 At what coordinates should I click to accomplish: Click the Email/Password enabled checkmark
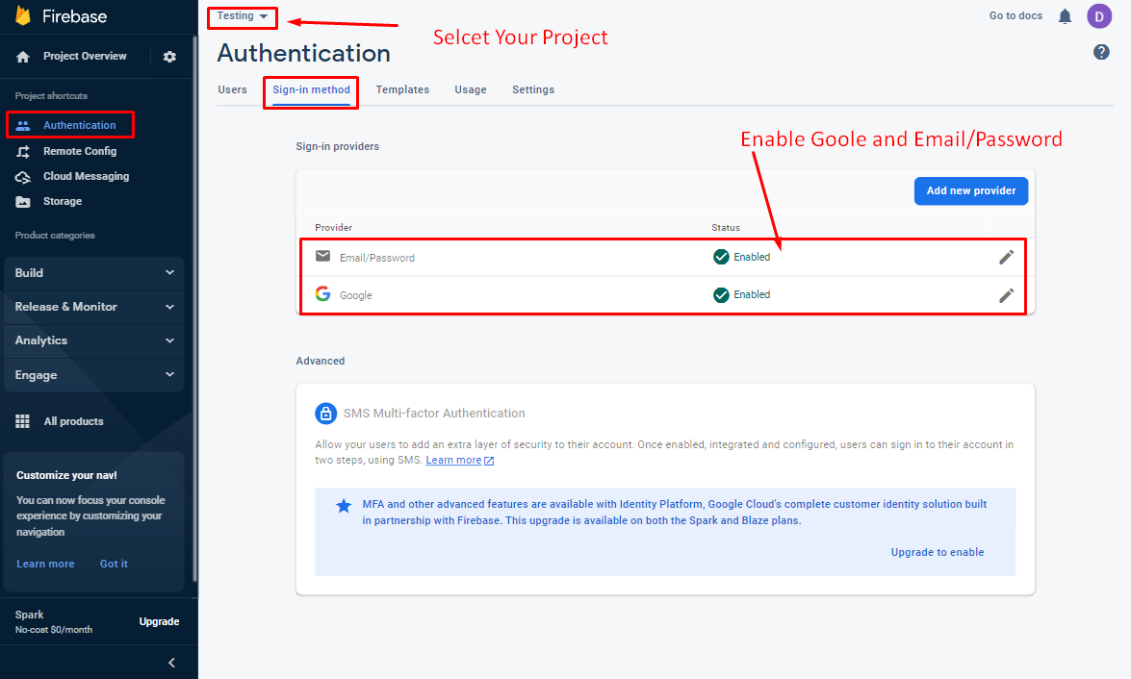pos(721,257)
